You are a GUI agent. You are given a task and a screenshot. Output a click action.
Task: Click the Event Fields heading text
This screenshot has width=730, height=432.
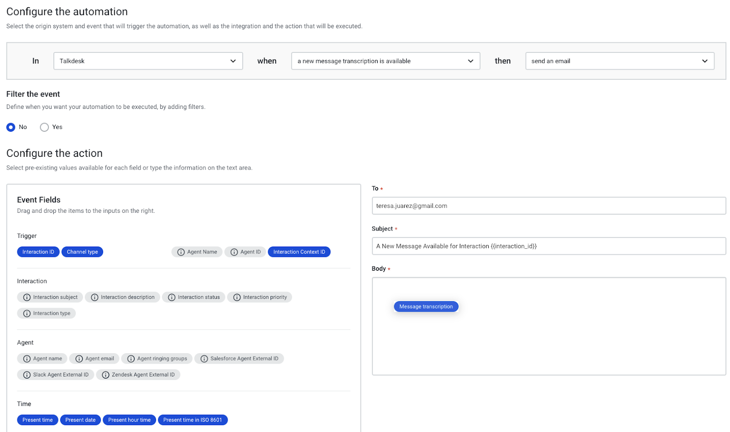39,200
